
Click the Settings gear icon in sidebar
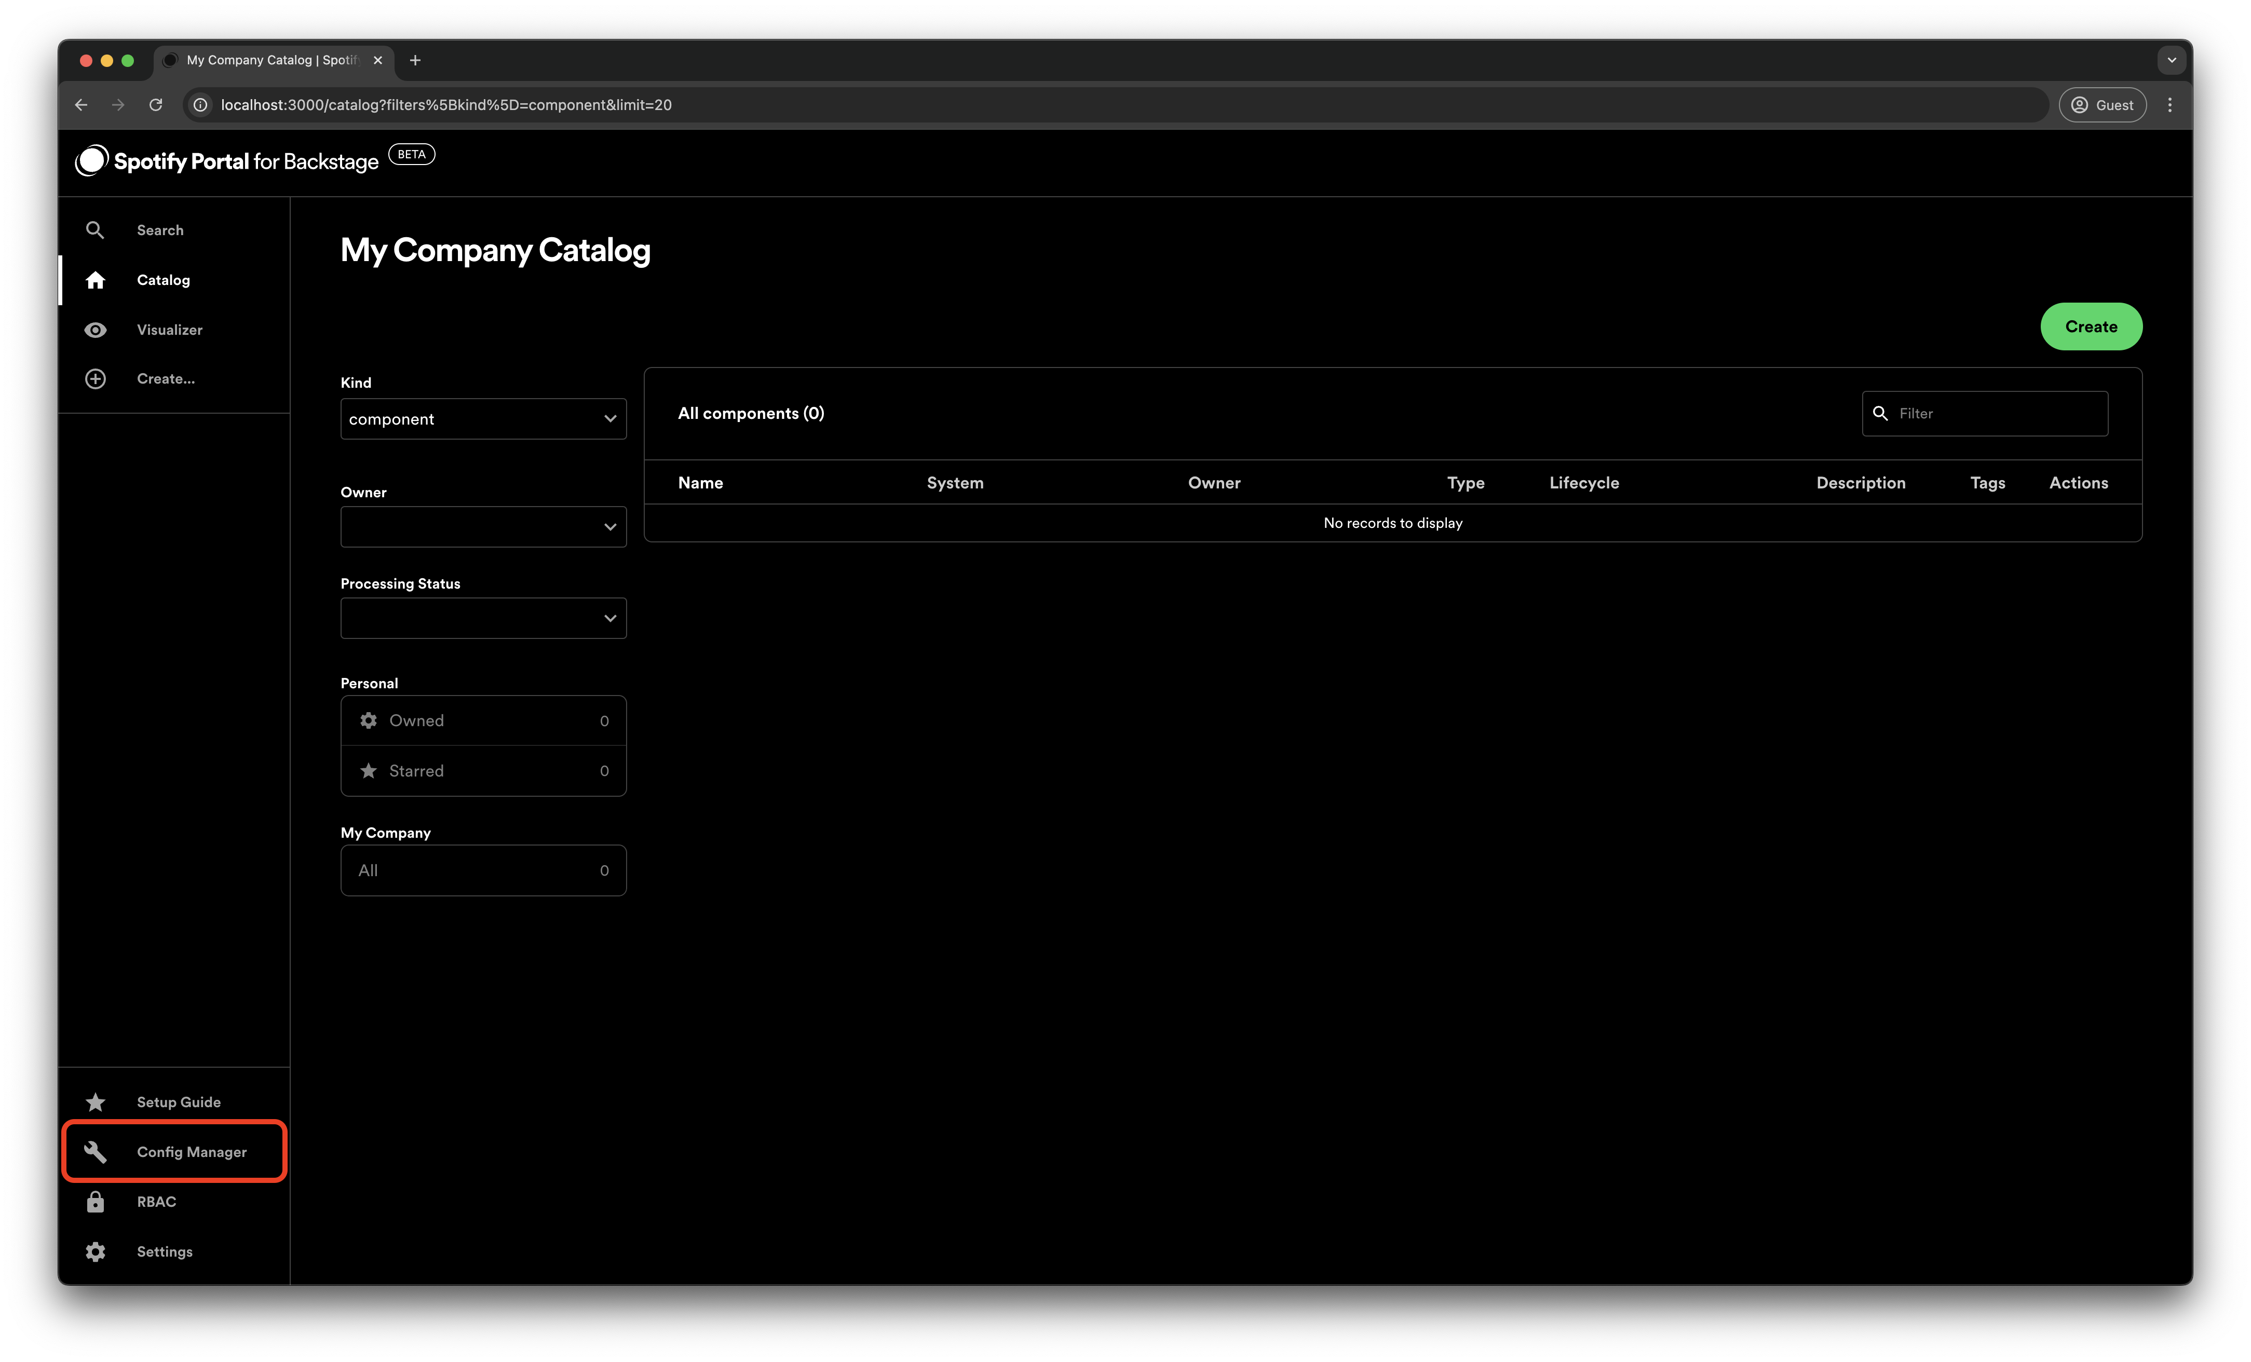pos(95,1252)
